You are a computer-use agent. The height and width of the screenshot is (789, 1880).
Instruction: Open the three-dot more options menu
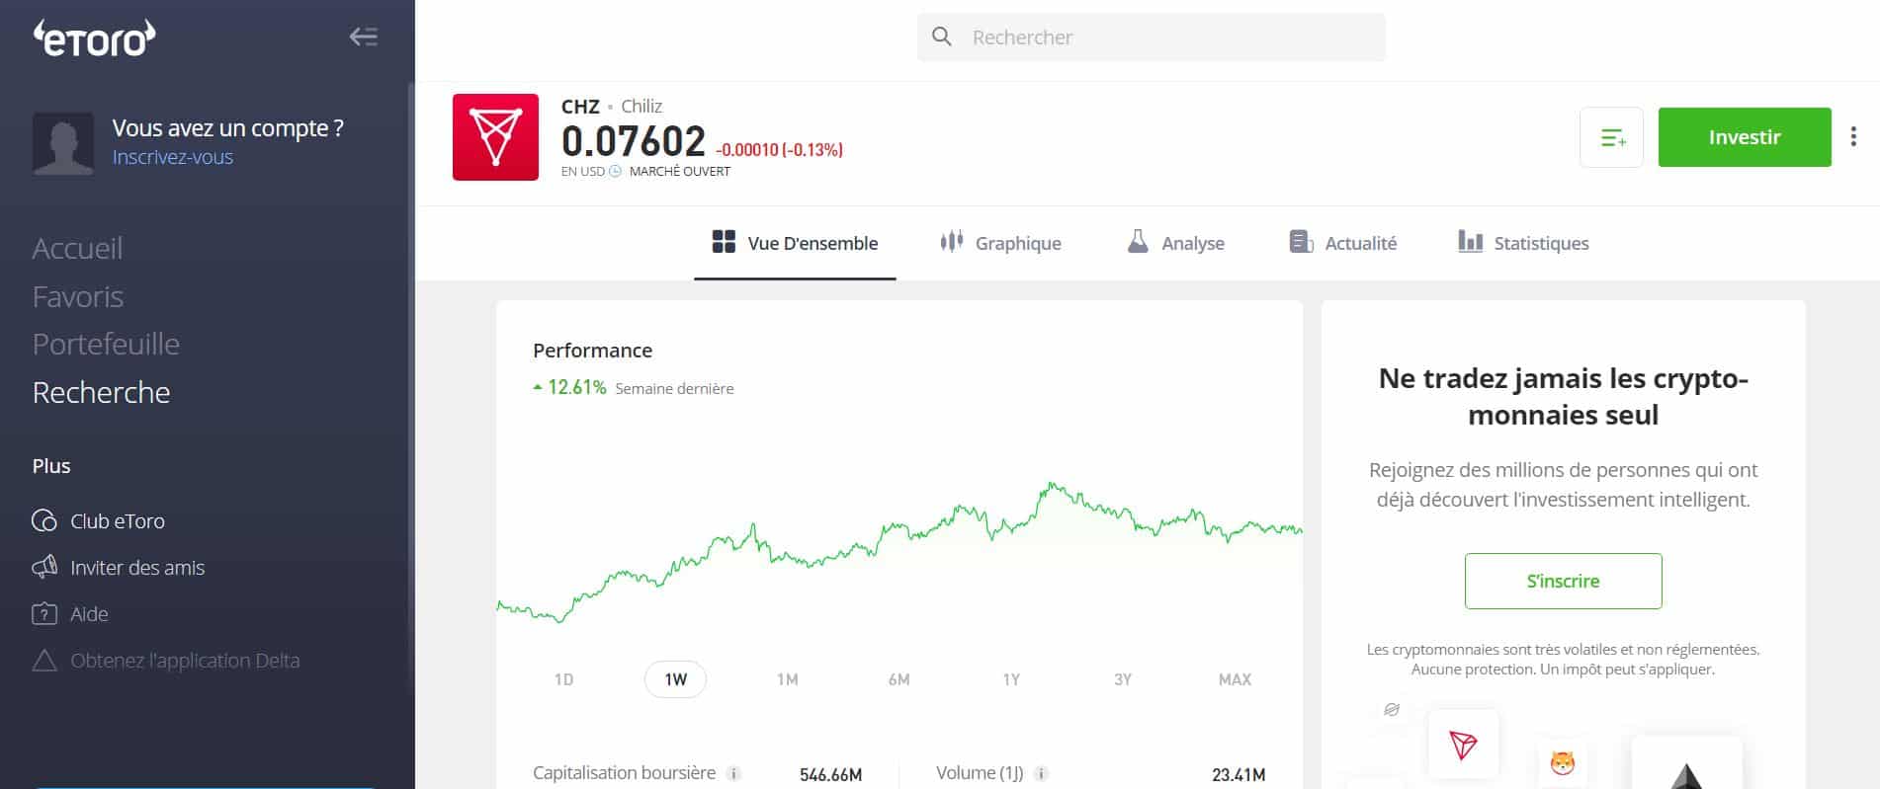tap(1853, 137)
